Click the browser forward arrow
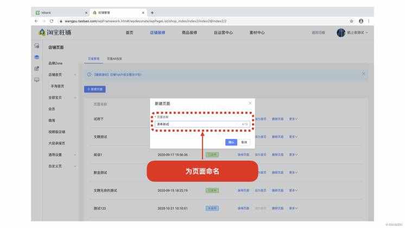This screenshot has width=405, height=228. point(44,21)
